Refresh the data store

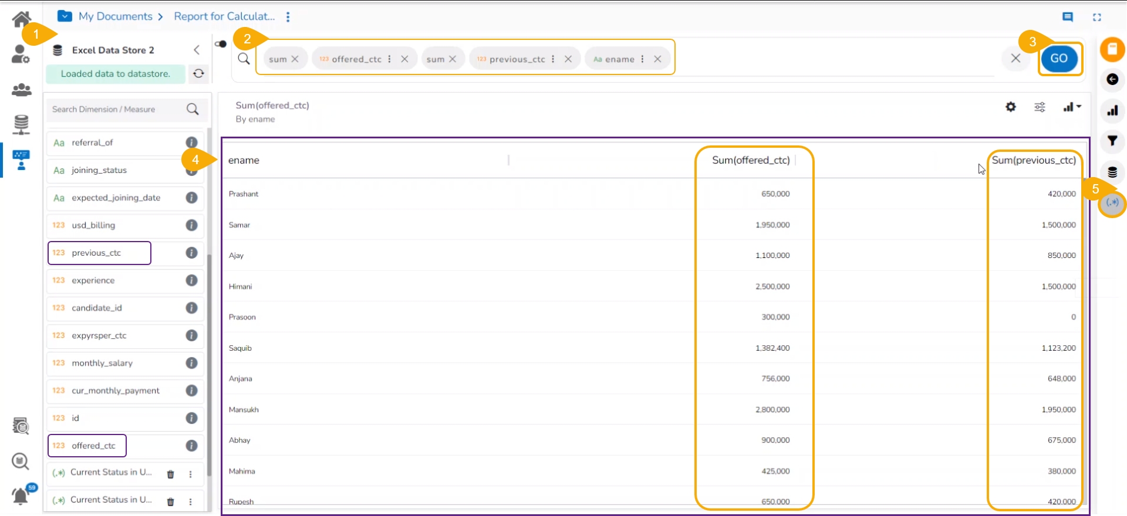click(198, 74)
